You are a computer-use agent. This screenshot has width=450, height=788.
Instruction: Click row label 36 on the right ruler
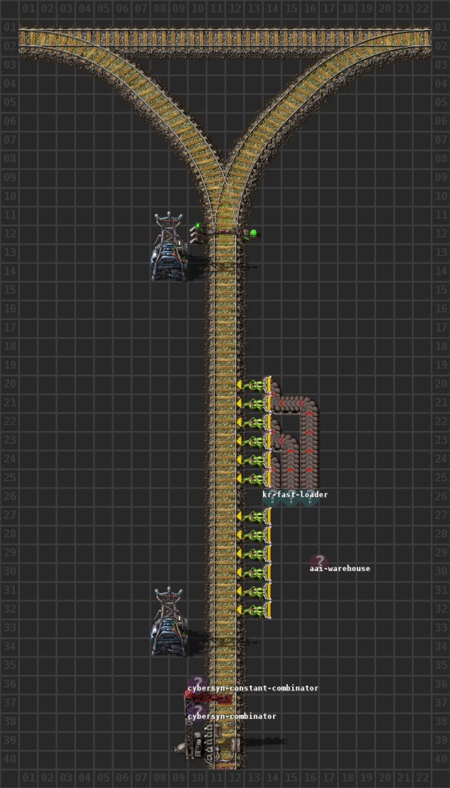click(441, 683)
